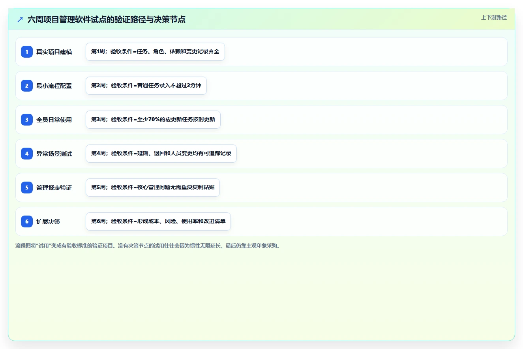The image size is (523, 349).
Task: Click the step 5 number badge
Action: [27, 188]
